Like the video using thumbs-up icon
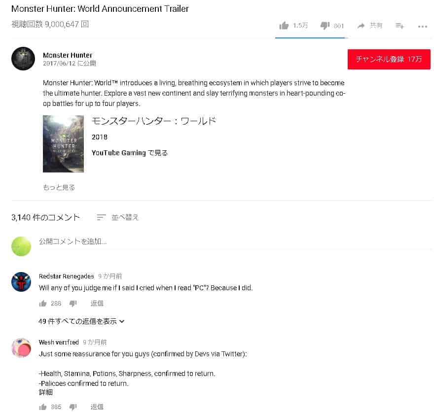This screenshot has height=412, width=434. (x=284, y=26)
